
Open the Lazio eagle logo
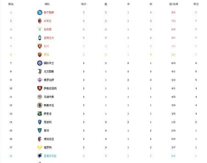[x=39, y=29]
